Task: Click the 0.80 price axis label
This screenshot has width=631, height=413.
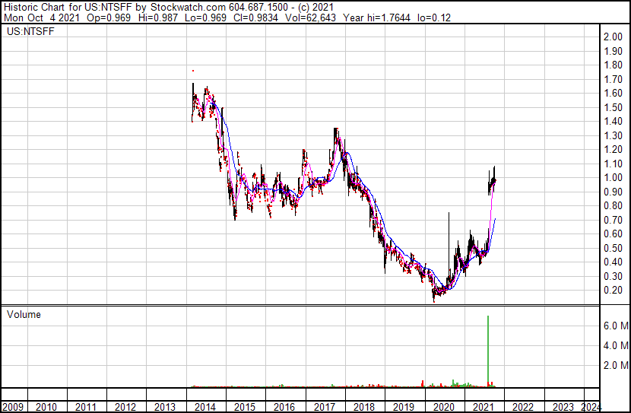Action: [613, 205]
